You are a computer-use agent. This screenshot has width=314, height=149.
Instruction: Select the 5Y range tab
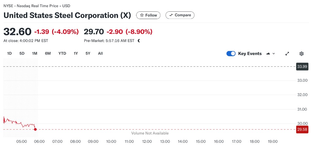pos(88,53)
